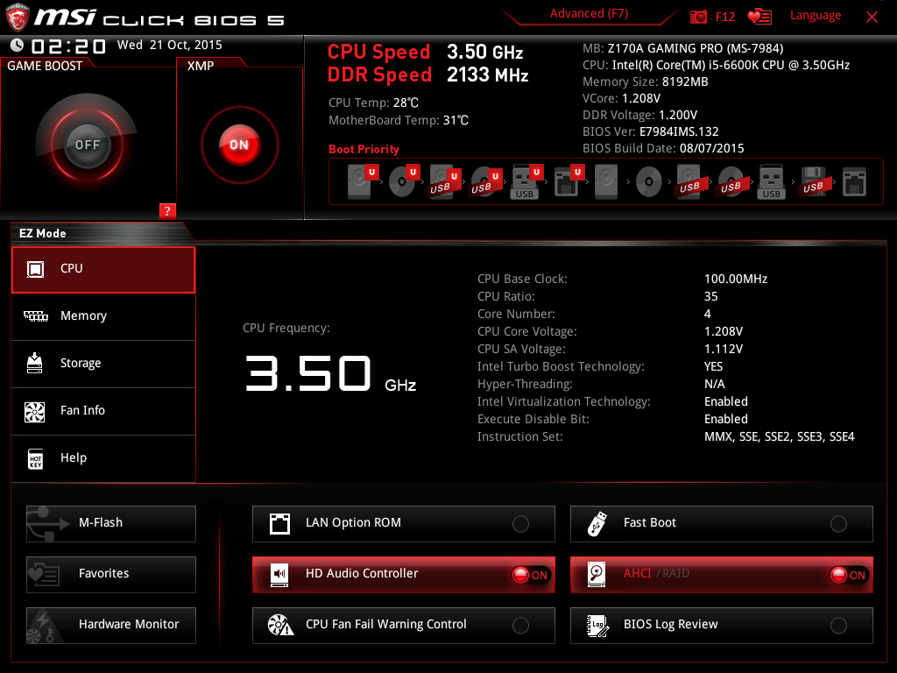Click the Memory Size 8192MB text
The image size is (897, 673).
(646, 81)
